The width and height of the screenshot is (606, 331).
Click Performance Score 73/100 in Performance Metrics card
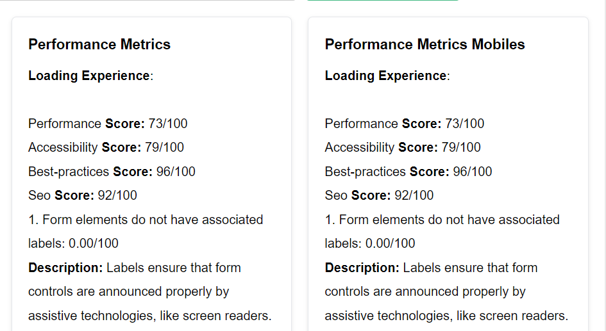108,124
